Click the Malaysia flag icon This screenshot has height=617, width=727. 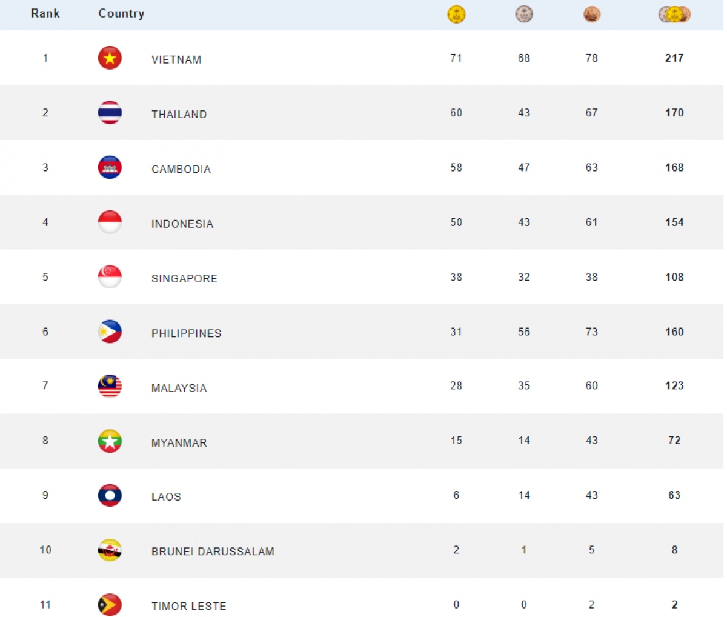coord(110,386)
